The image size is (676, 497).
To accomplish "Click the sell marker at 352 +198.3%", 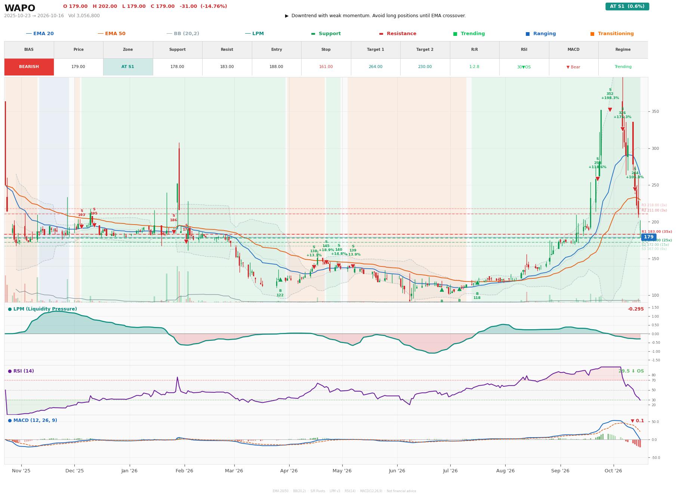I will [610, 110].
